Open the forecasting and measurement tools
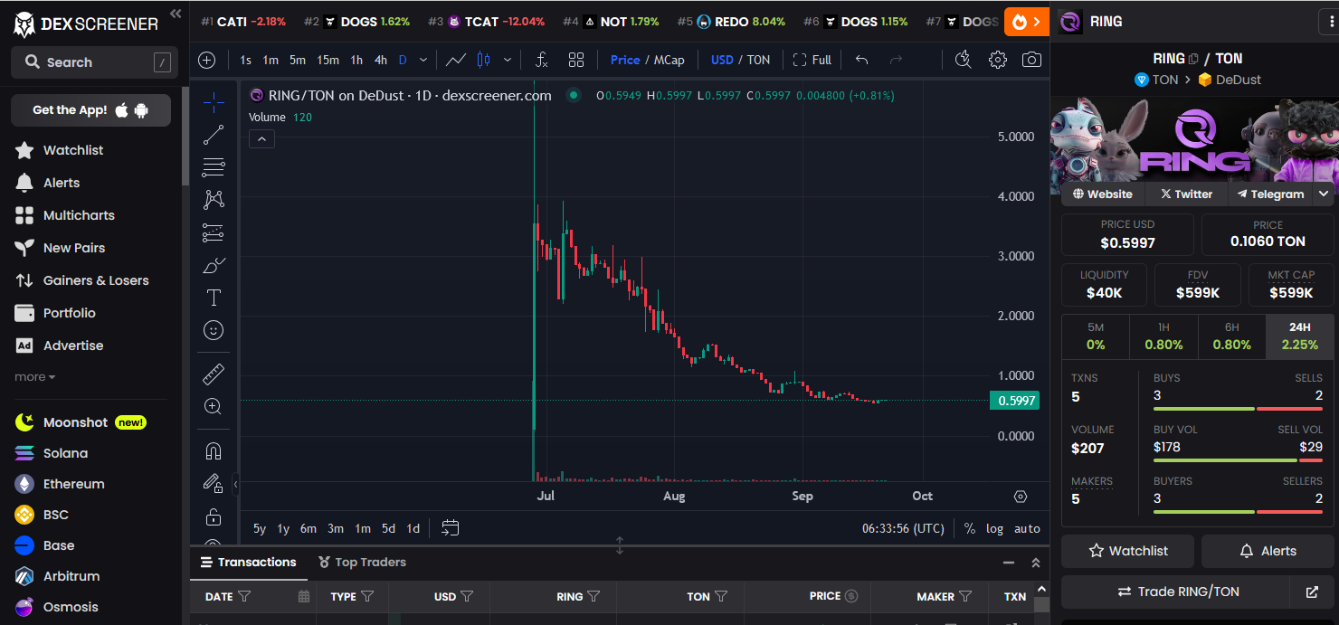Viewport: 1339px width, 625px height. [214, 232]
